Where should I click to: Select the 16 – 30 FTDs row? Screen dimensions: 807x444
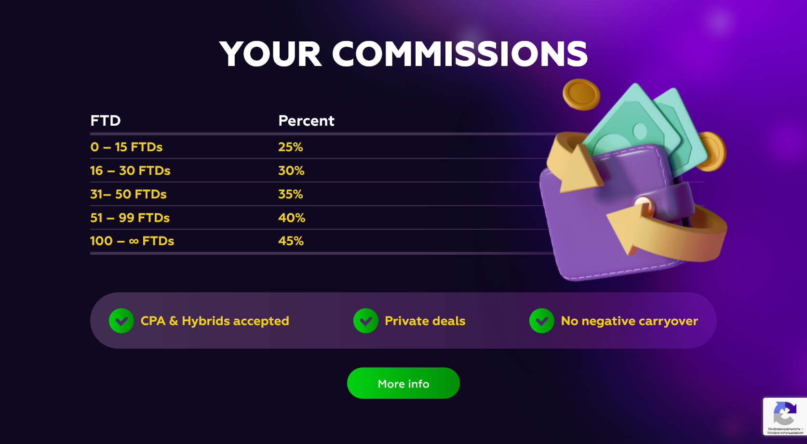click(130, 170)
